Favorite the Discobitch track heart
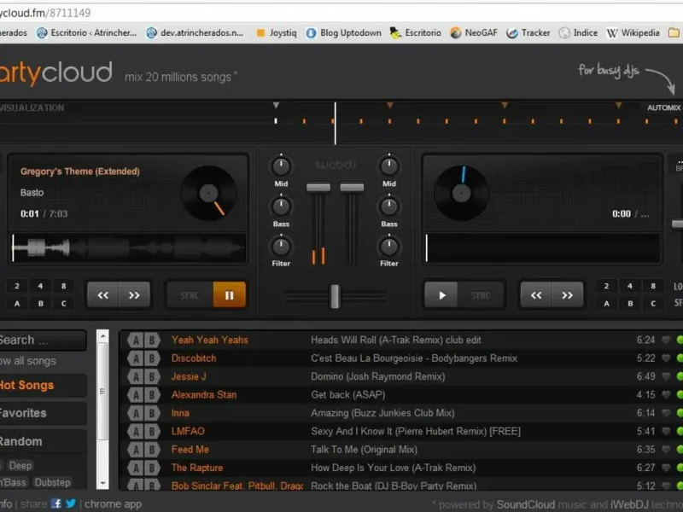Viewport: 683px width, 512px height. click(666, 358)
